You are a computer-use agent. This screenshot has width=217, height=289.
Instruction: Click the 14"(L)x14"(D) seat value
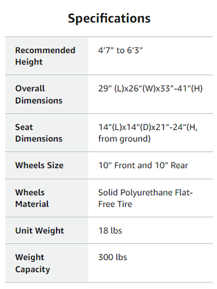pos(148,133)
